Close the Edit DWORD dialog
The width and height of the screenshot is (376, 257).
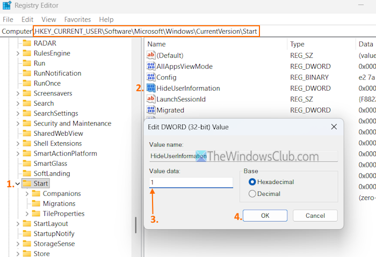(334, 127)
